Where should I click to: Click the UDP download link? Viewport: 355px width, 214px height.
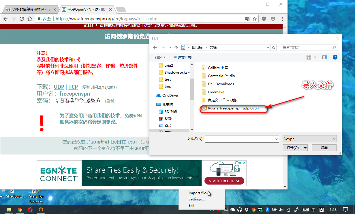coord(59,87)
